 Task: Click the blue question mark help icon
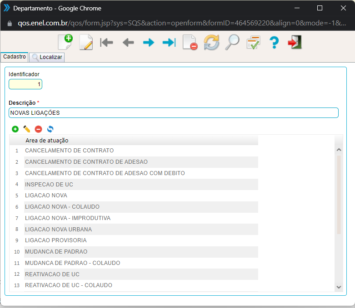click(274, 43)
